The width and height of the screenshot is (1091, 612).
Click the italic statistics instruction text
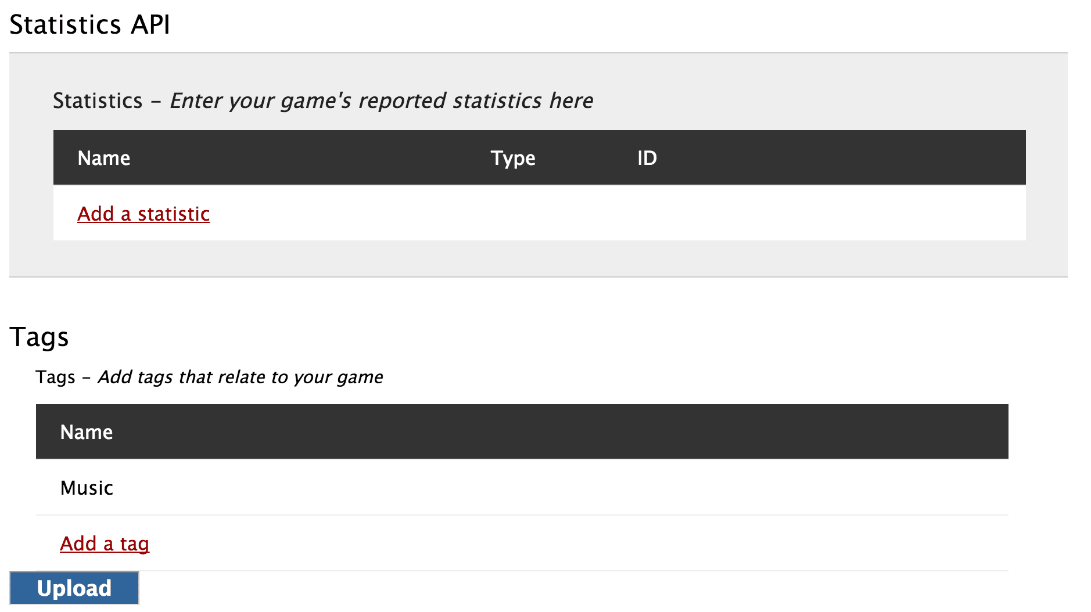click(x=381, y=100)
